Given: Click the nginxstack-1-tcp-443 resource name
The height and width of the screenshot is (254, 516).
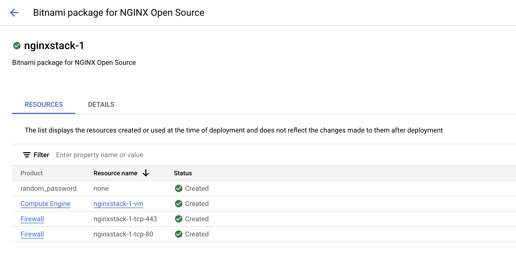Looking at the screenshot, I should [x=125, y=219].
